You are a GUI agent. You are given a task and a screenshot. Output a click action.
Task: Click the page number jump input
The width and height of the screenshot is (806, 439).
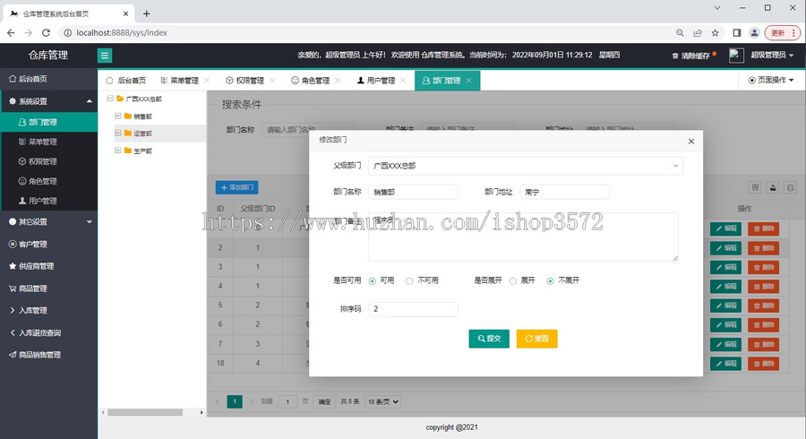coord(287,402)
